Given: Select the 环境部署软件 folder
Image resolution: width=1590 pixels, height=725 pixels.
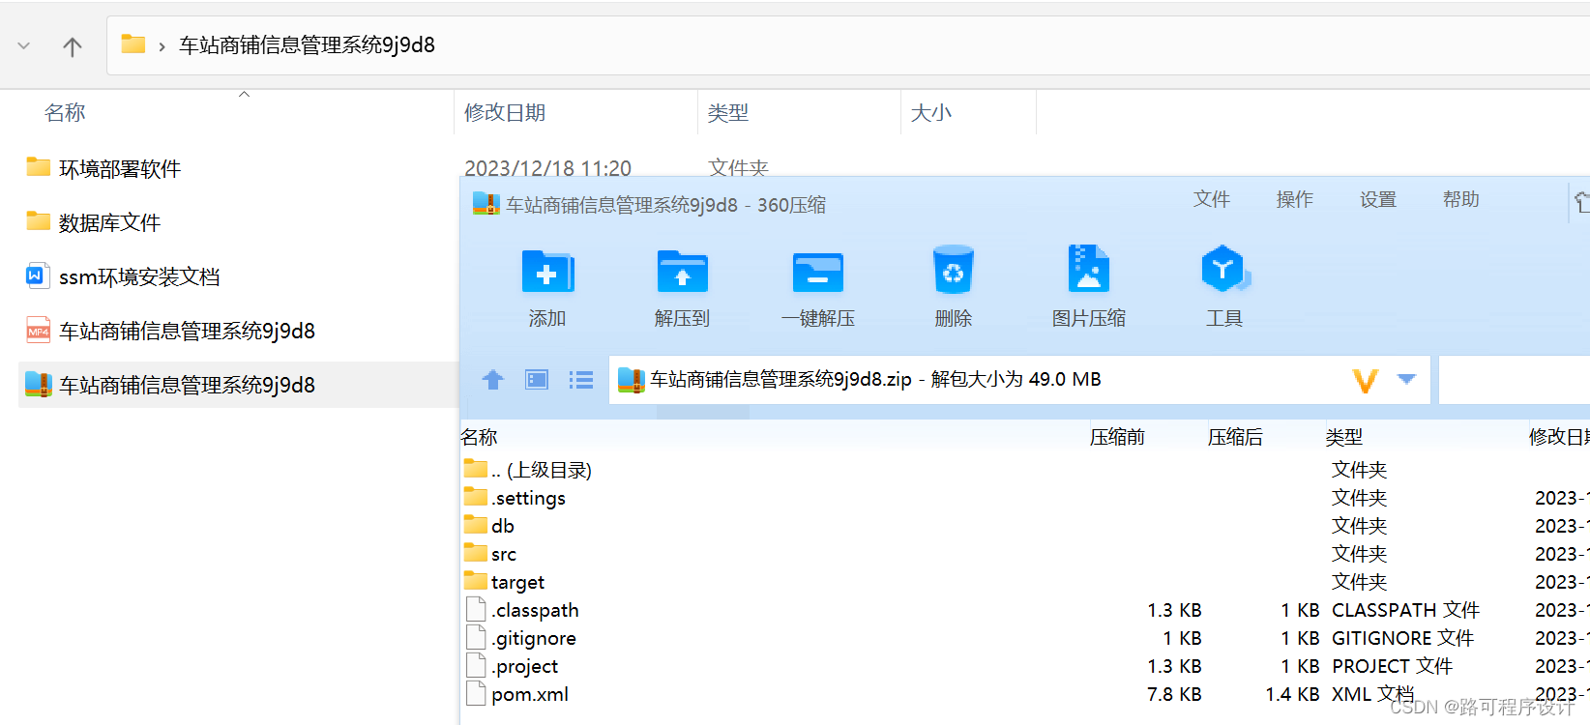Looking at the screenshot, I should 120,169.
